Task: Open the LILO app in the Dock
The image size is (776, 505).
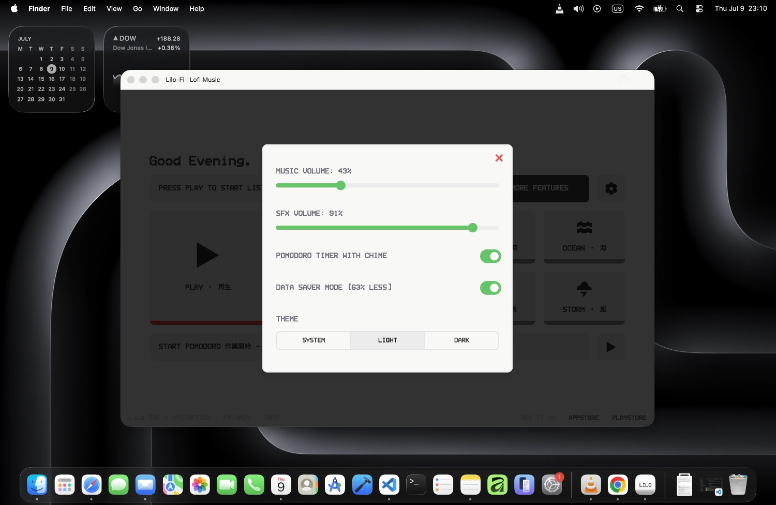Action: [x=645, y=485]
